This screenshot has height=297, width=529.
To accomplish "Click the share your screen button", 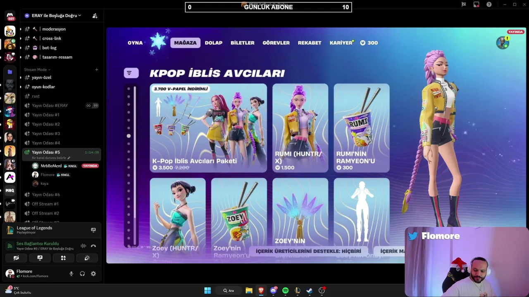I will 40,258.
